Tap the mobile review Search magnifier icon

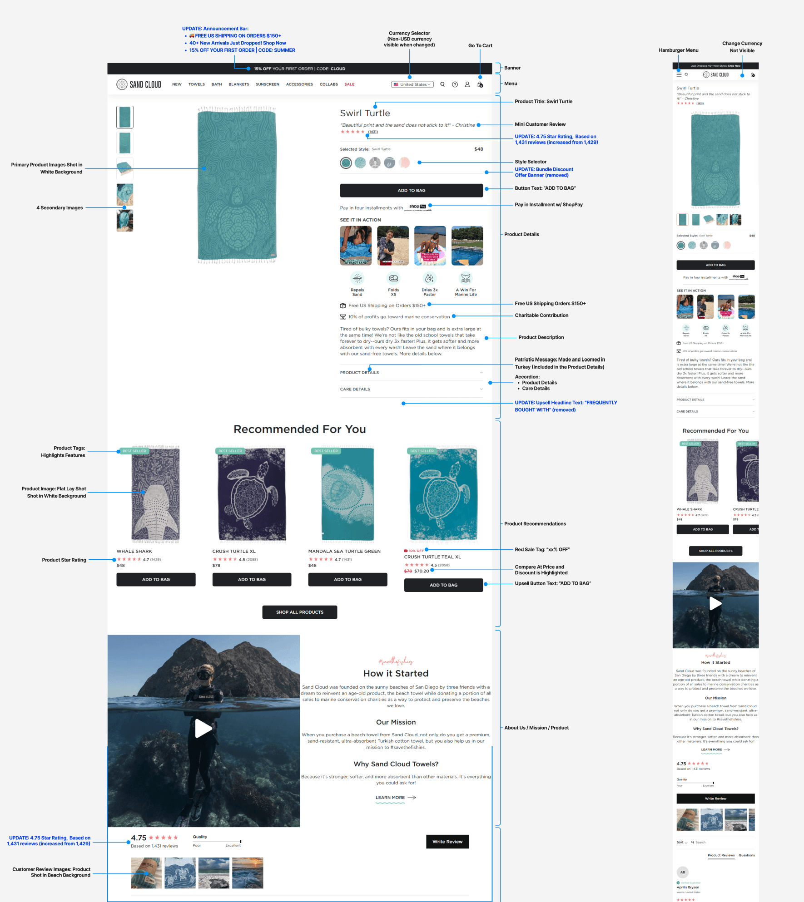[693, 842]
